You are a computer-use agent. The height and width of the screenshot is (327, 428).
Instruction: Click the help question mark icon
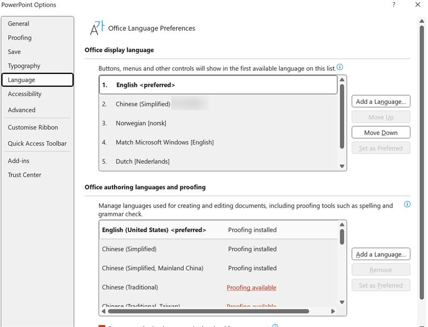394,5
